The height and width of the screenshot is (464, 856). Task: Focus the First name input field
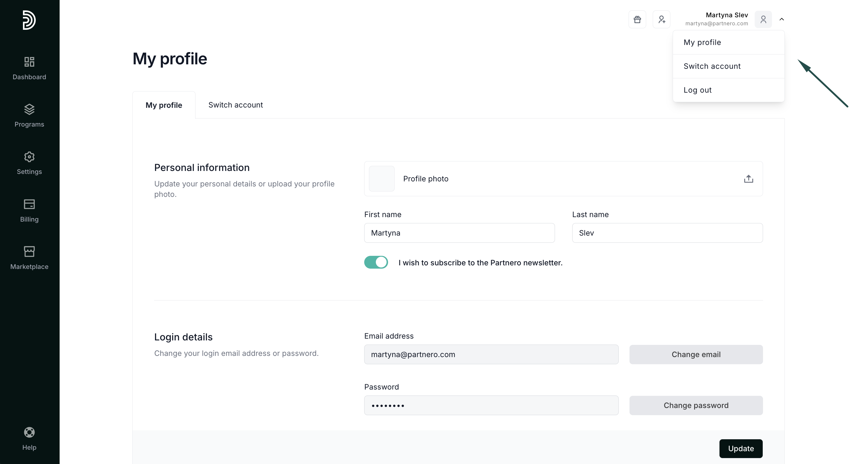point(459,233)
